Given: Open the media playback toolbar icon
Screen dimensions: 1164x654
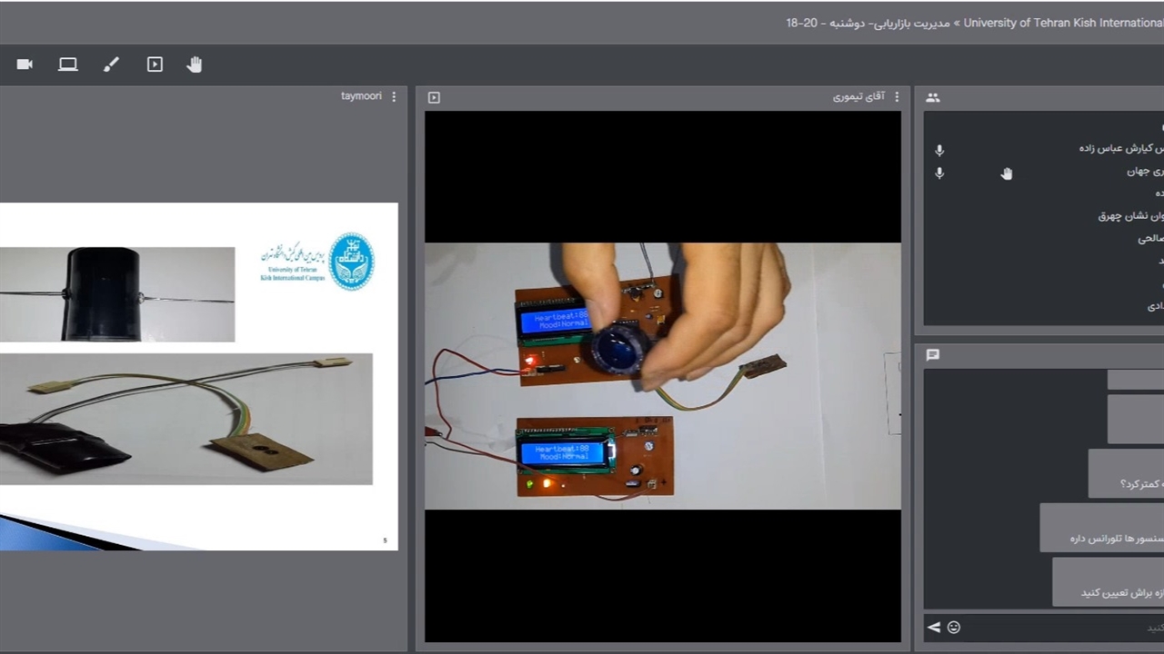Looking at the screenshot, I should [x=155, y=64].
